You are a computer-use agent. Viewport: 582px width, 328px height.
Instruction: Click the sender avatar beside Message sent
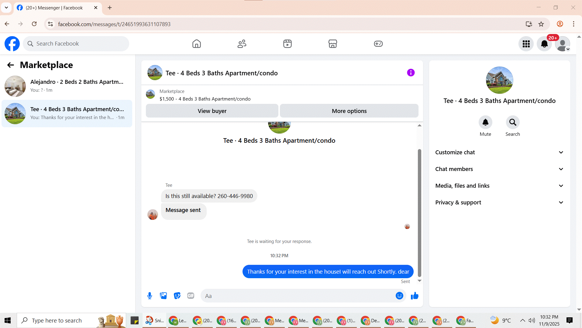point(153,215)
